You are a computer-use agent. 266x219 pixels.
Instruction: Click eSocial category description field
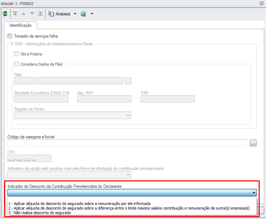point(137,143)
